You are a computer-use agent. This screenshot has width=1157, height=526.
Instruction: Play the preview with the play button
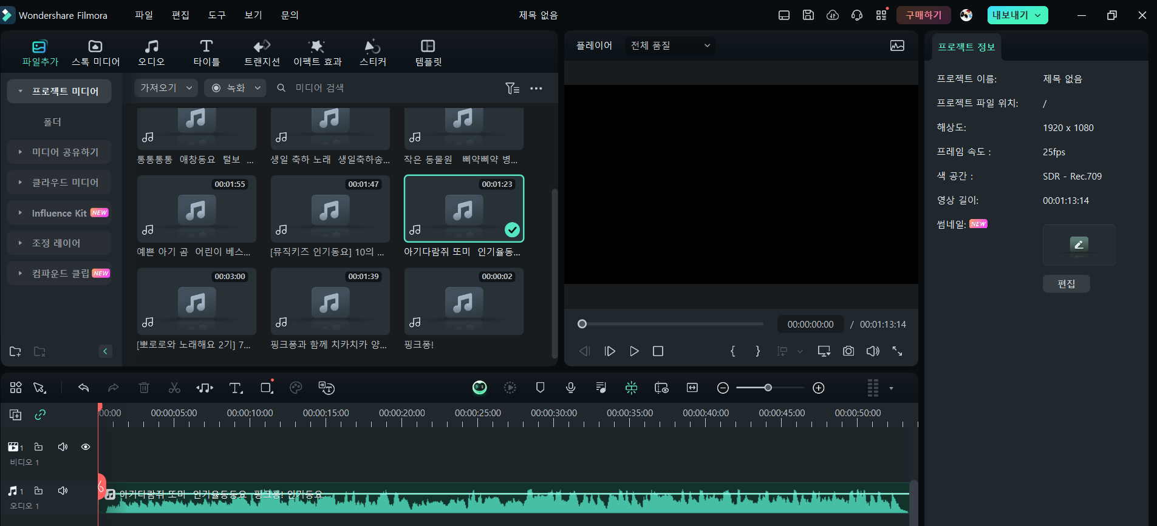pyautogui.click(x=634, y=351)
